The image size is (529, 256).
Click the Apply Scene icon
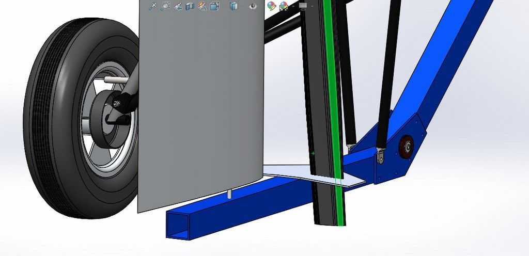coord(283,6)
